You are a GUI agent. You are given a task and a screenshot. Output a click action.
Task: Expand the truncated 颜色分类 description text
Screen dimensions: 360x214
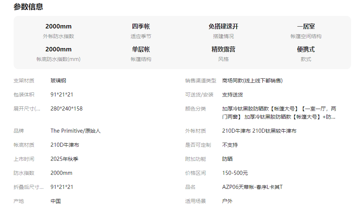279,113
